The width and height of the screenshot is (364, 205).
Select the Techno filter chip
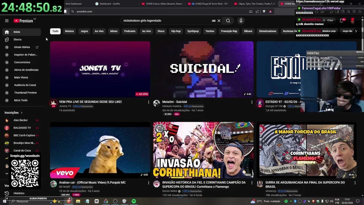pyautogui.click(x=210, y=31)
